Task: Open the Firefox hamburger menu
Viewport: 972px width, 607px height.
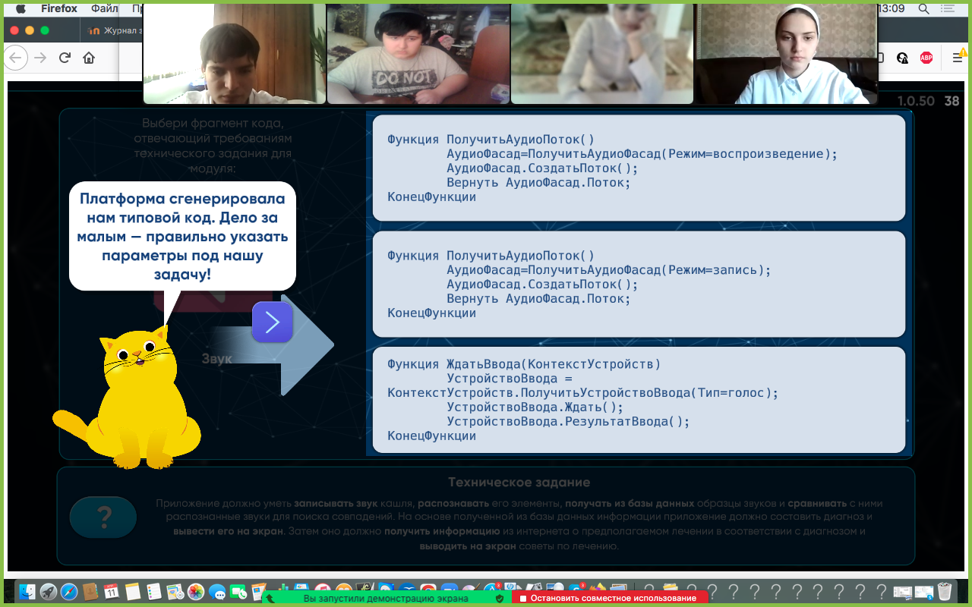Action: pyautogui.click(x=957, y=58)
